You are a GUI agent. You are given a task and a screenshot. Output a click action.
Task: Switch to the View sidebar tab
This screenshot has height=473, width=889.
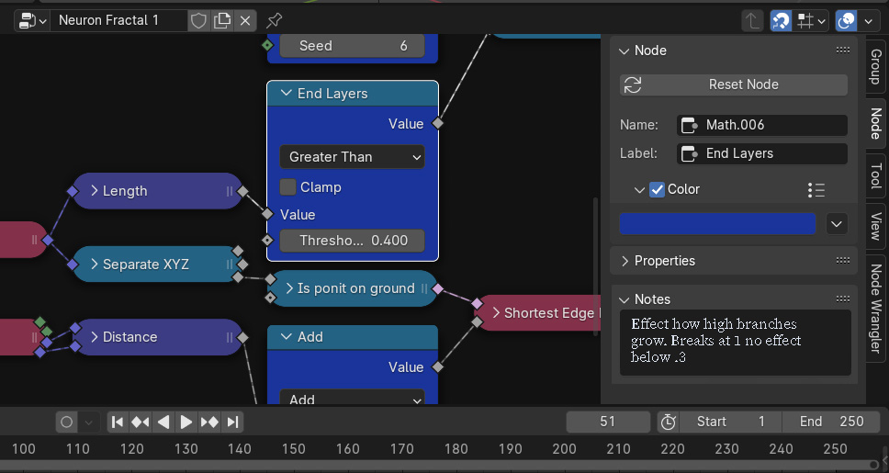click(876, 226)
